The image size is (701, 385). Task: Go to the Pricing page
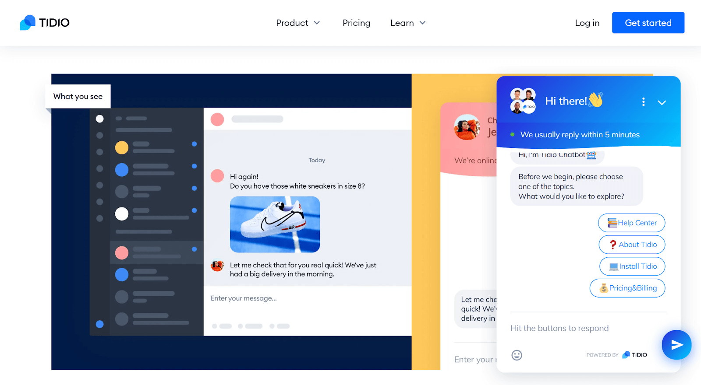pyautogui.click(x=356, y=23)
